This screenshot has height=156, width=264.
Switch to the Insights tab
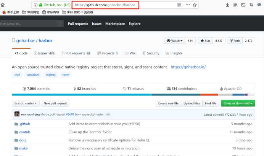[174, 53]
